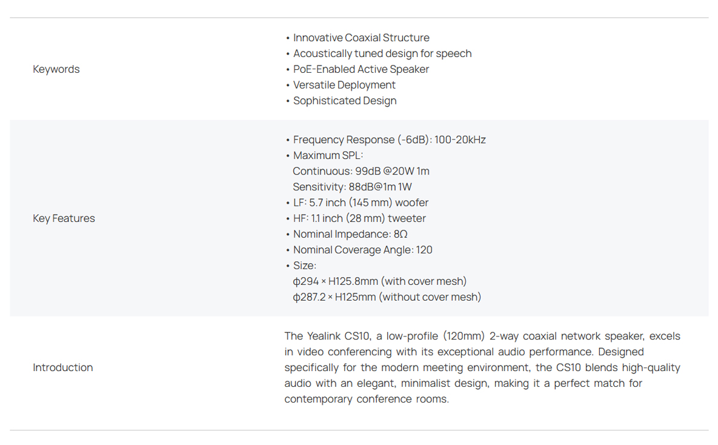This screenshot has width=718, height=445.
Task: Click the with cover mesh dimension line
Action: click(380, 281)
